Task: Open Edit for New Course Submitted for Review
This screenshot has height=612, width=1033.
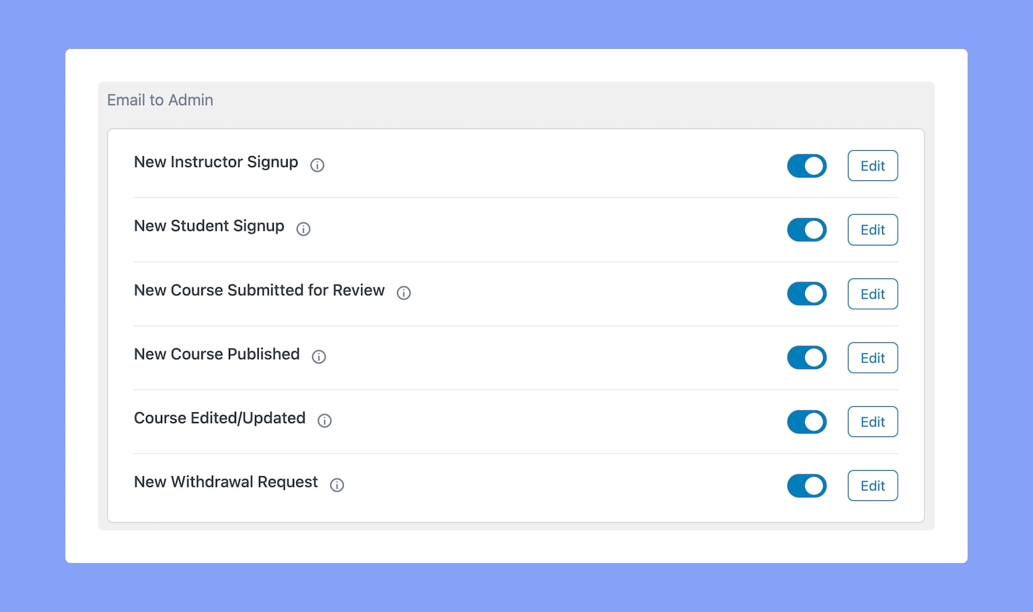Action: coord(873,294)
